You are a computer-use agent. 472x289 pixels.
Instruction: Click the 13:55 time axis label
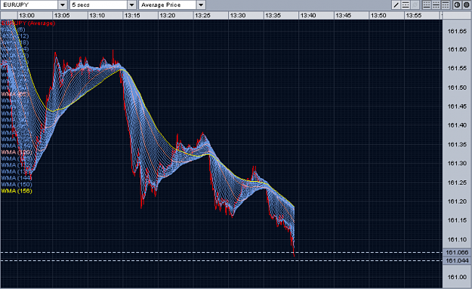[x=413, y=15]
